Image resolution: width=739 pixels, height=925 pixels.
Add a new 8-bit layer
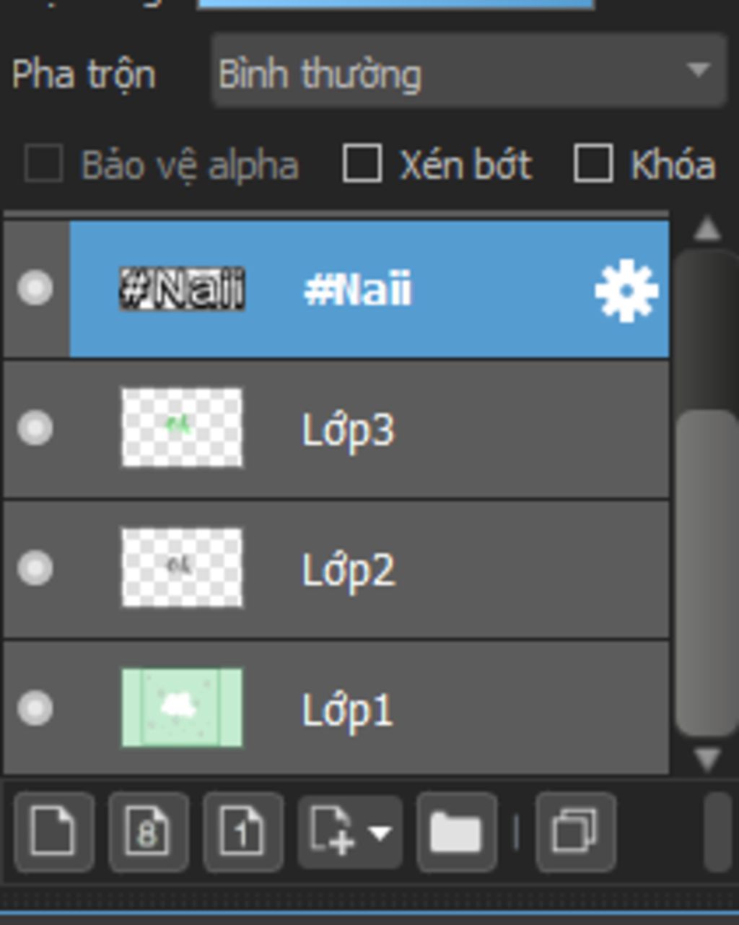(x=149, y=832)
